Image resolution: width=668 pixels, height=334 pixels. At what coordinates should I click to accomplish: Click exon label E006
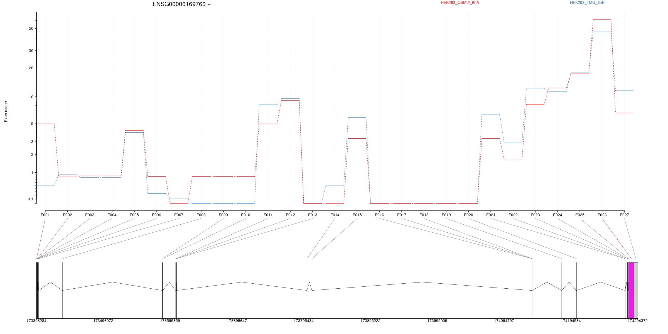156,215
